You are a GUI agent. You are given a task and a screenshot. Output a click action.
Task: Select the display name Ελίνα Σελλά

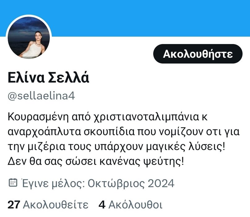tap(48, 78)
